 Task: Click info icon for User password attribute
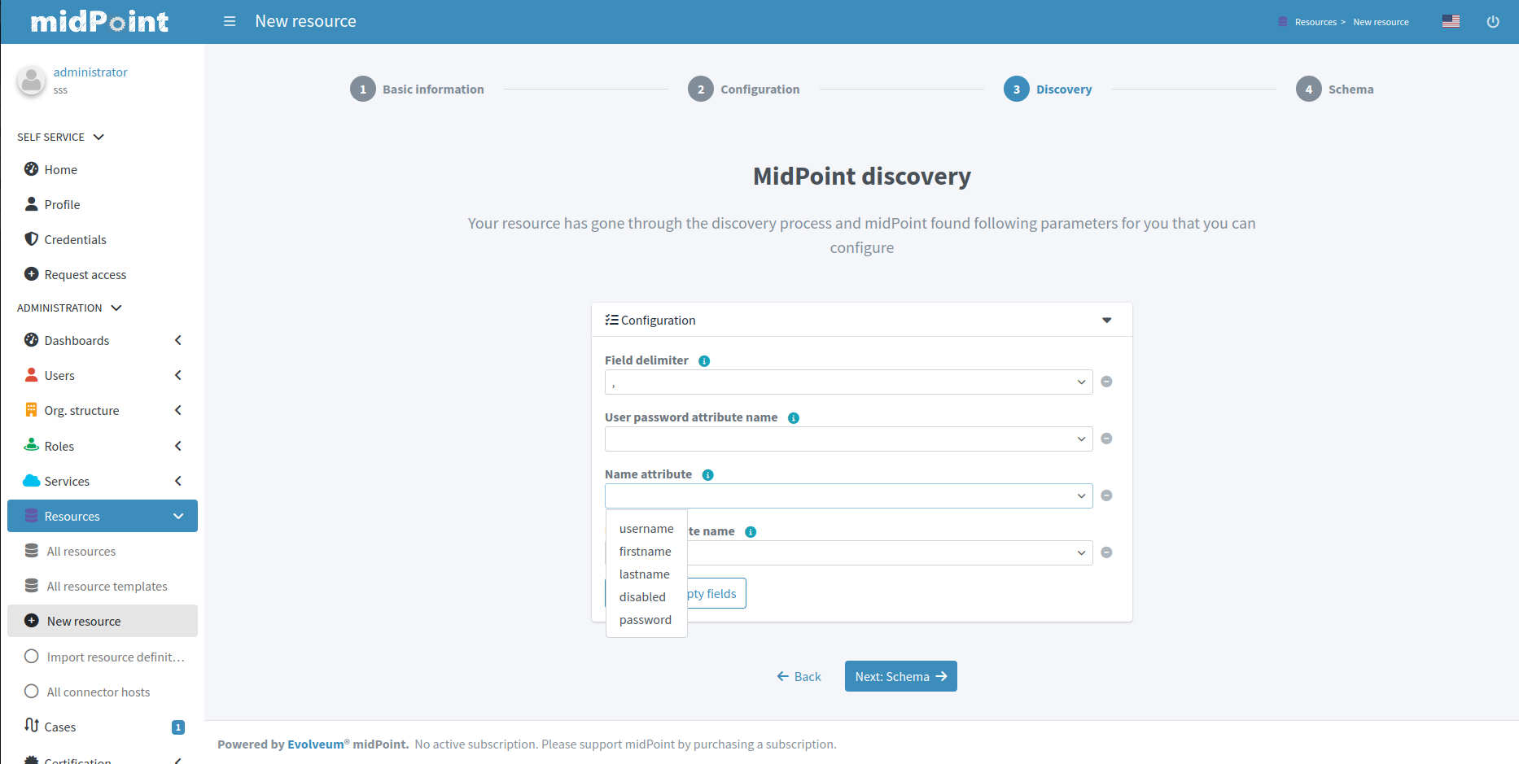pos(793,418)
